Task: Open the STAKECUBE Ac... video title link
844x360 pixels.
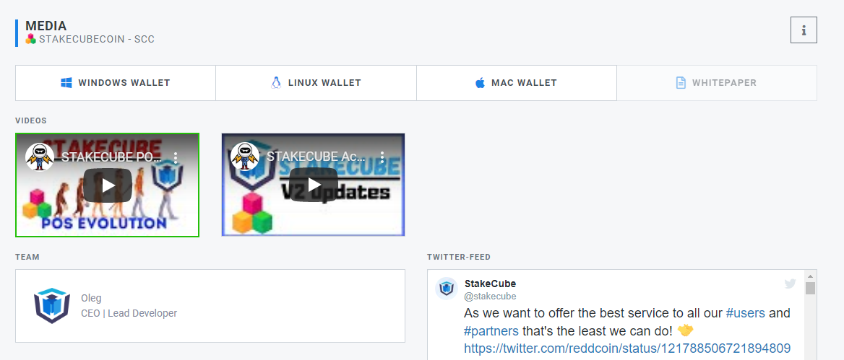Action: pos(316,157)
